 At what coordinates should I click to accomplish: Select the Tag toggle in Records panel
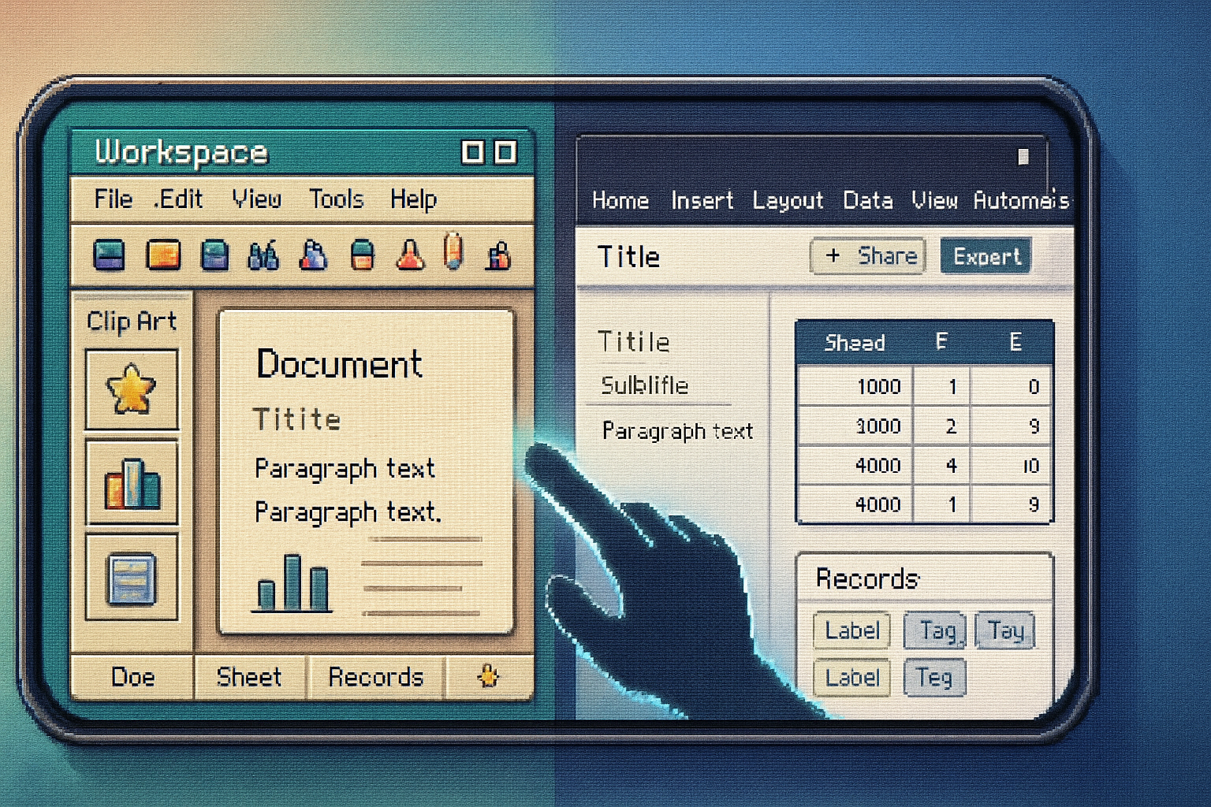933,630
